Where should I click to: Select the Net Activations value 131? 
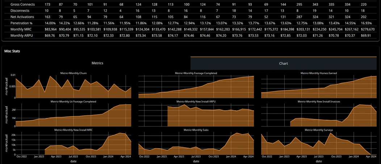tap(283, 17)
